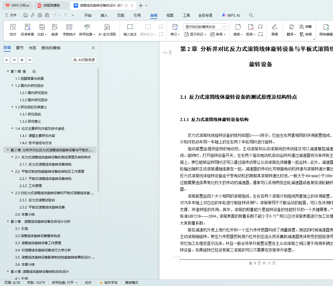The image size is (333, 286).
Task: Click the down arrow in outline panel
Action: 7,60
